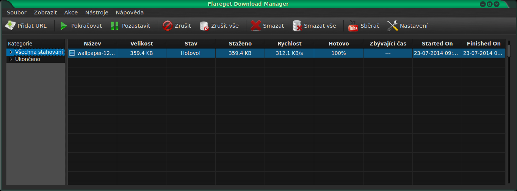The width and height of the screenshot is (517, 191).
Task: Sort by the Started On column header
Action: coord(437,44)
